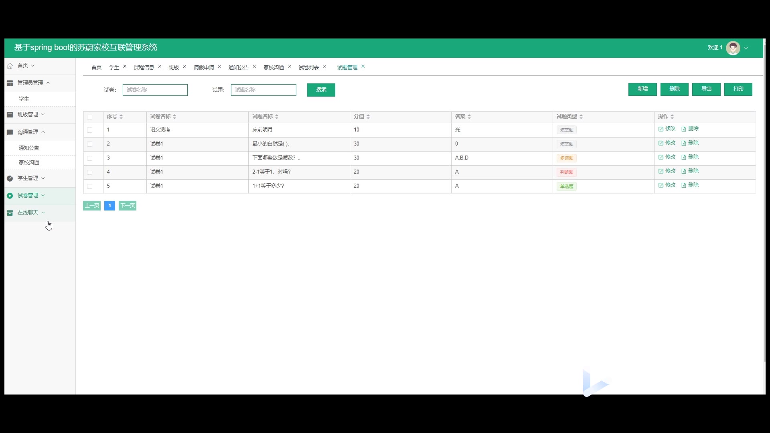The width and height of the screenshot is (770, 433).
Task: Check the box for row 4 2-1等于1
Action: pos(90,172)
